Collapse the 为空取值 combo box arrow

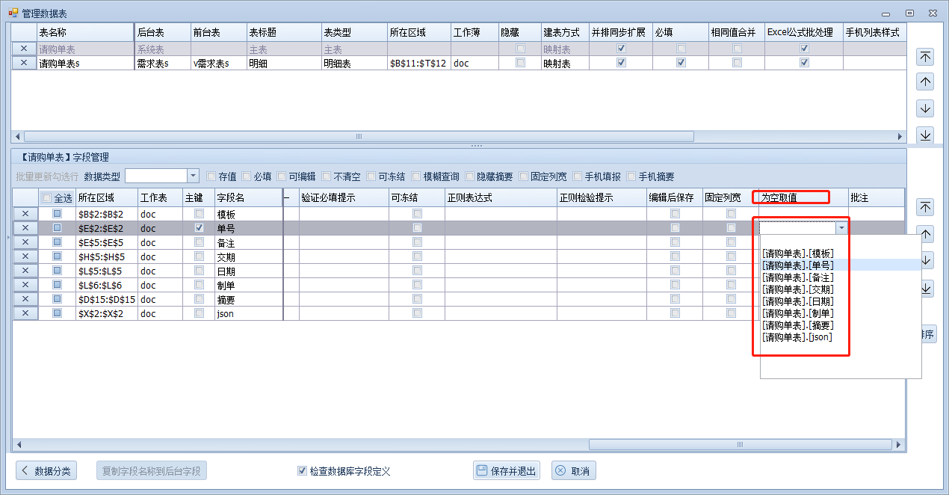coord(842,228)
